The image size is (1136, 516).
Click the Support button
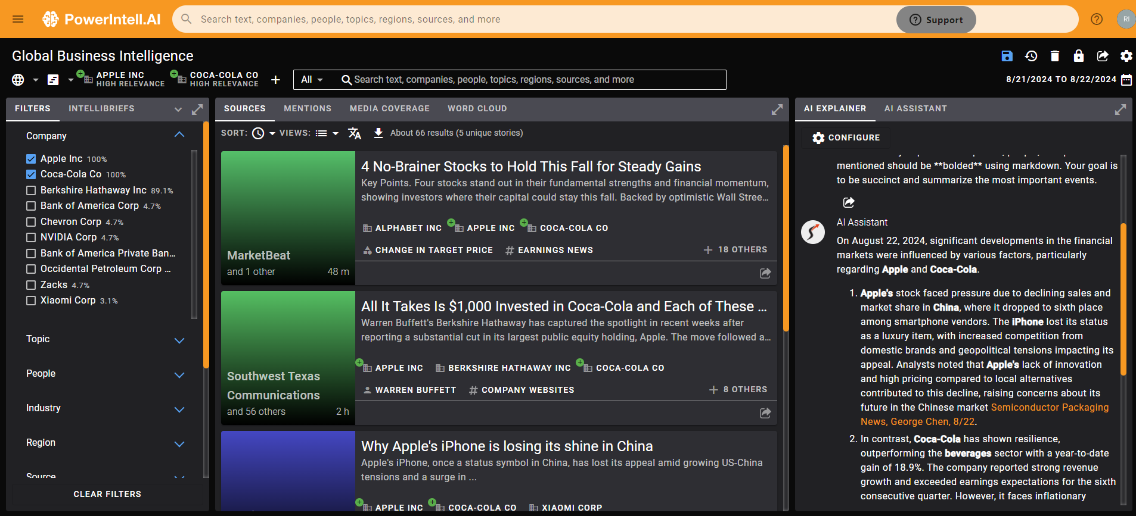936,20
